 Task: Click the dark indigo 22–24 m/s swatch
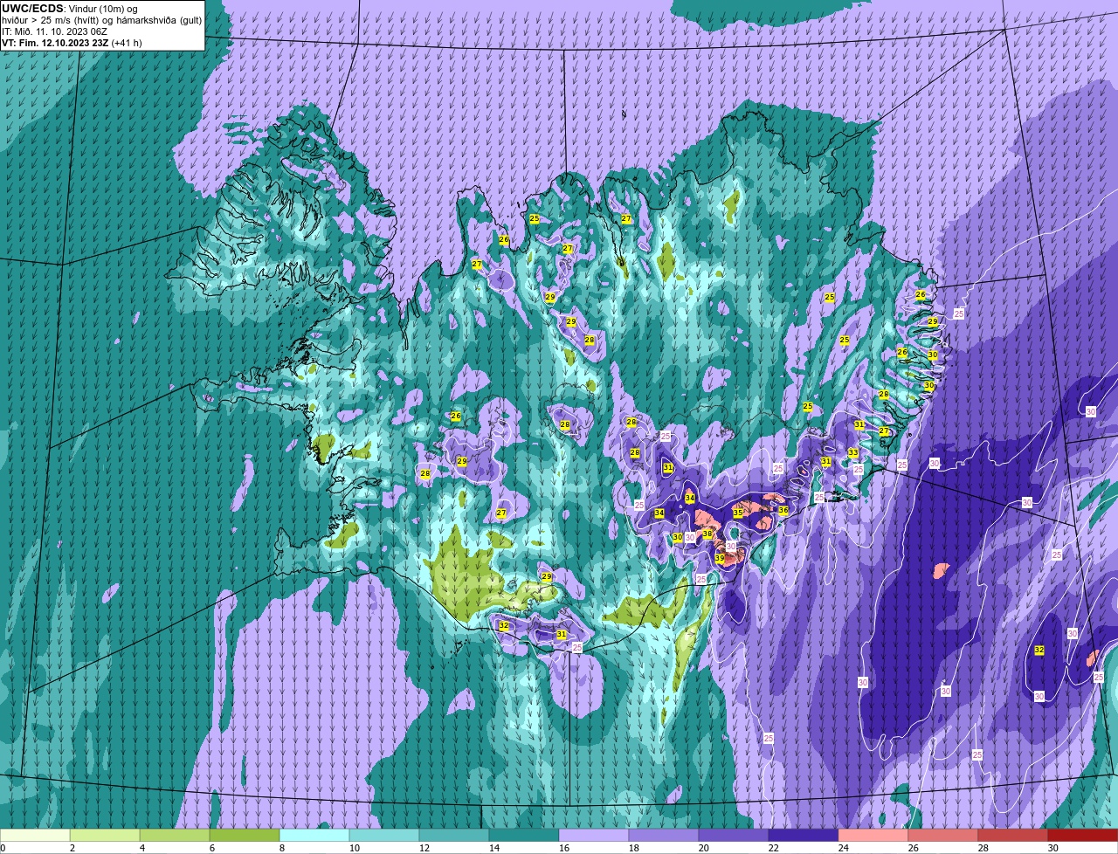(x=804, y=836)
